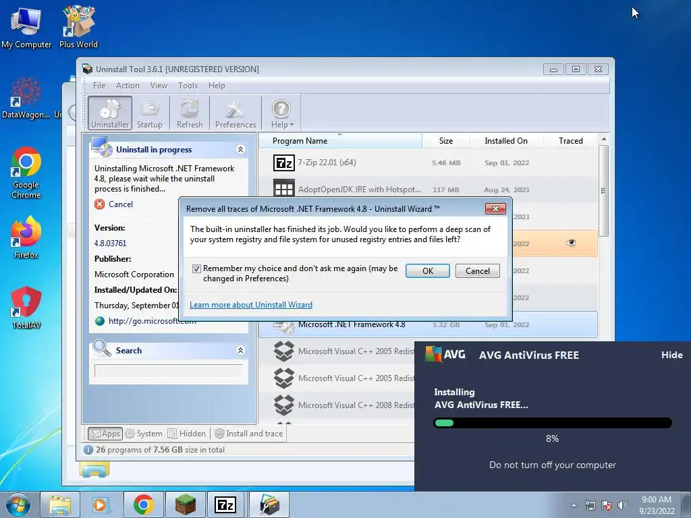Click the Help question mark icon
The height and width of the screenshot is (518, 691).
click(281, 109)
